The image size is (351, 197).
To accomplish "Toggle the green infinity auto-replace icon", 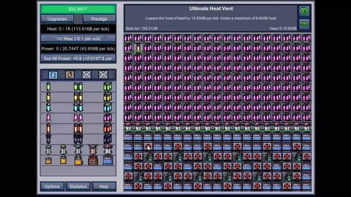I will point(304,24).
